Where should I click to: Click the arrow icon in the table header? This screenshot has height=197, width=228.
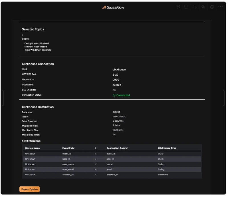point(95,148)
